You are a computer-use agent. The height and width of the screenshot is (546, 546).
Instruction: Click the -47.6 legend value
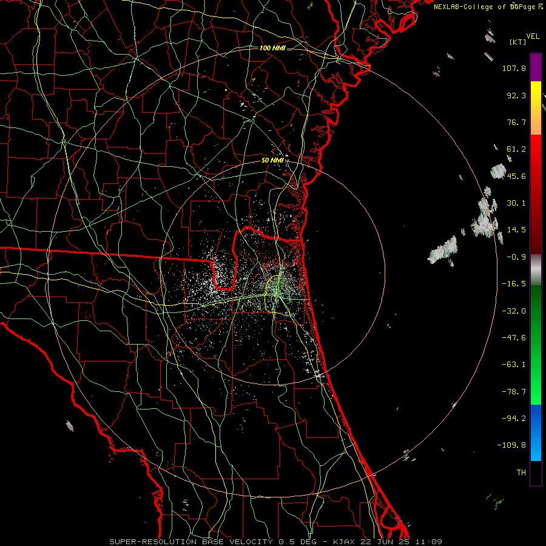pyautogui.click(x=514, y=337)
